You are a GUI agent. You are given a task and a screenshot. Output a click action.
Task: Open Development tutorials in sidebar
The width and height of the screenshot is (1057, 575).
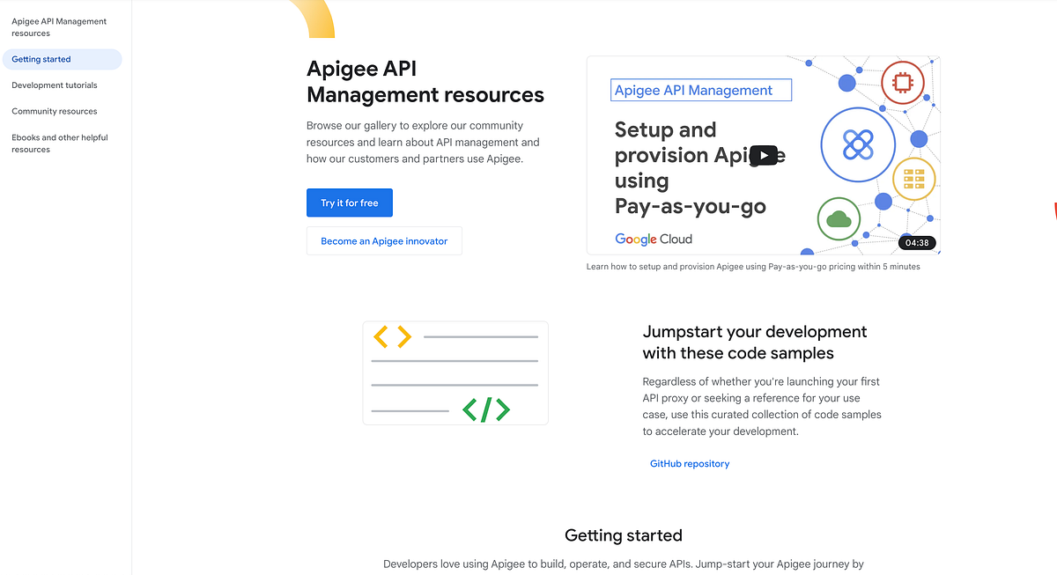pos(55,85)
